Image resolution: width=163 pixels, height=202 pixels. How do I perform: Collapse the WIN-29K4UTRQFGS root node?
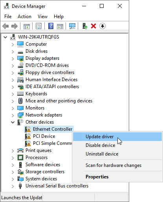tap(5, 37)
